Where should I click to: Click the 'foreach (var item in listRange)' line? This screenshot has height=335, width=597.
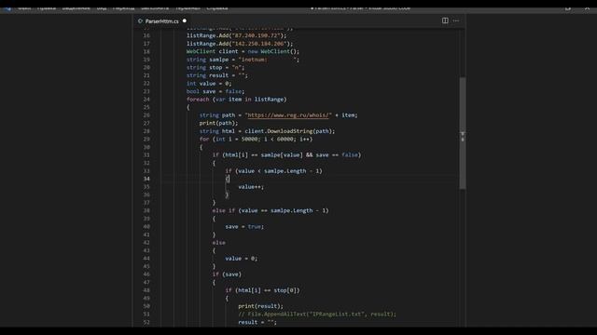coord(236,100)
